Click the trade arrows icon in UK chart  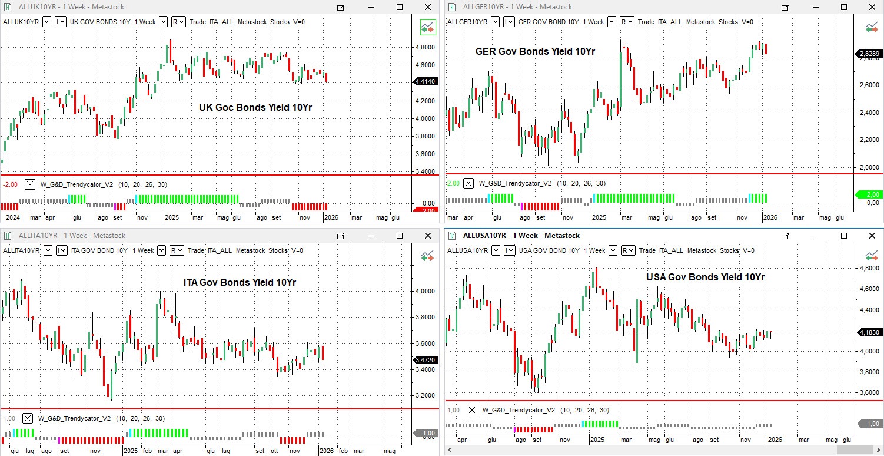pyautogui.click(x=427, y=27)
